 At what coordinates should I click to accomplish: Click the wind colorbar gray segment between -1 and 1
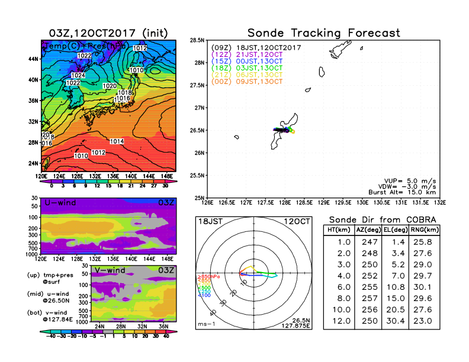pos(108,331)
